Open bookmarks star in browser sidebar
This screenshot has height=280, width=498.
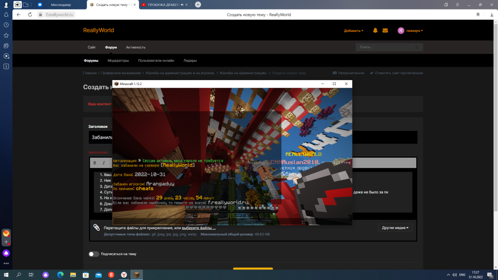tap(6, 35)
